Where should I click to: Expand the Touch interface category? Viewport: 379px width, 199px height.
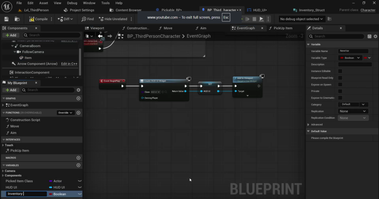click(x=3, y=145)
